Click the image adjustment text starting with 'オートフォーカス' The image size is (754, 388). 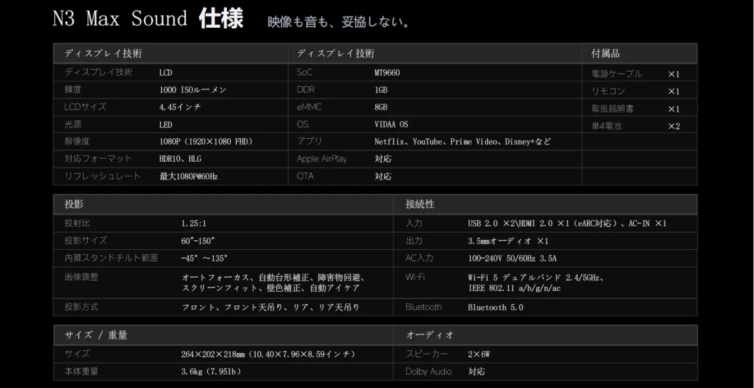coord(274,283)
